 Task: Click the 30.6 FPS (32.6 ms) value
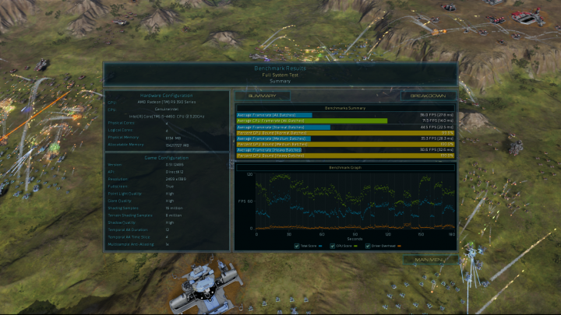click(x=437, y=150)
